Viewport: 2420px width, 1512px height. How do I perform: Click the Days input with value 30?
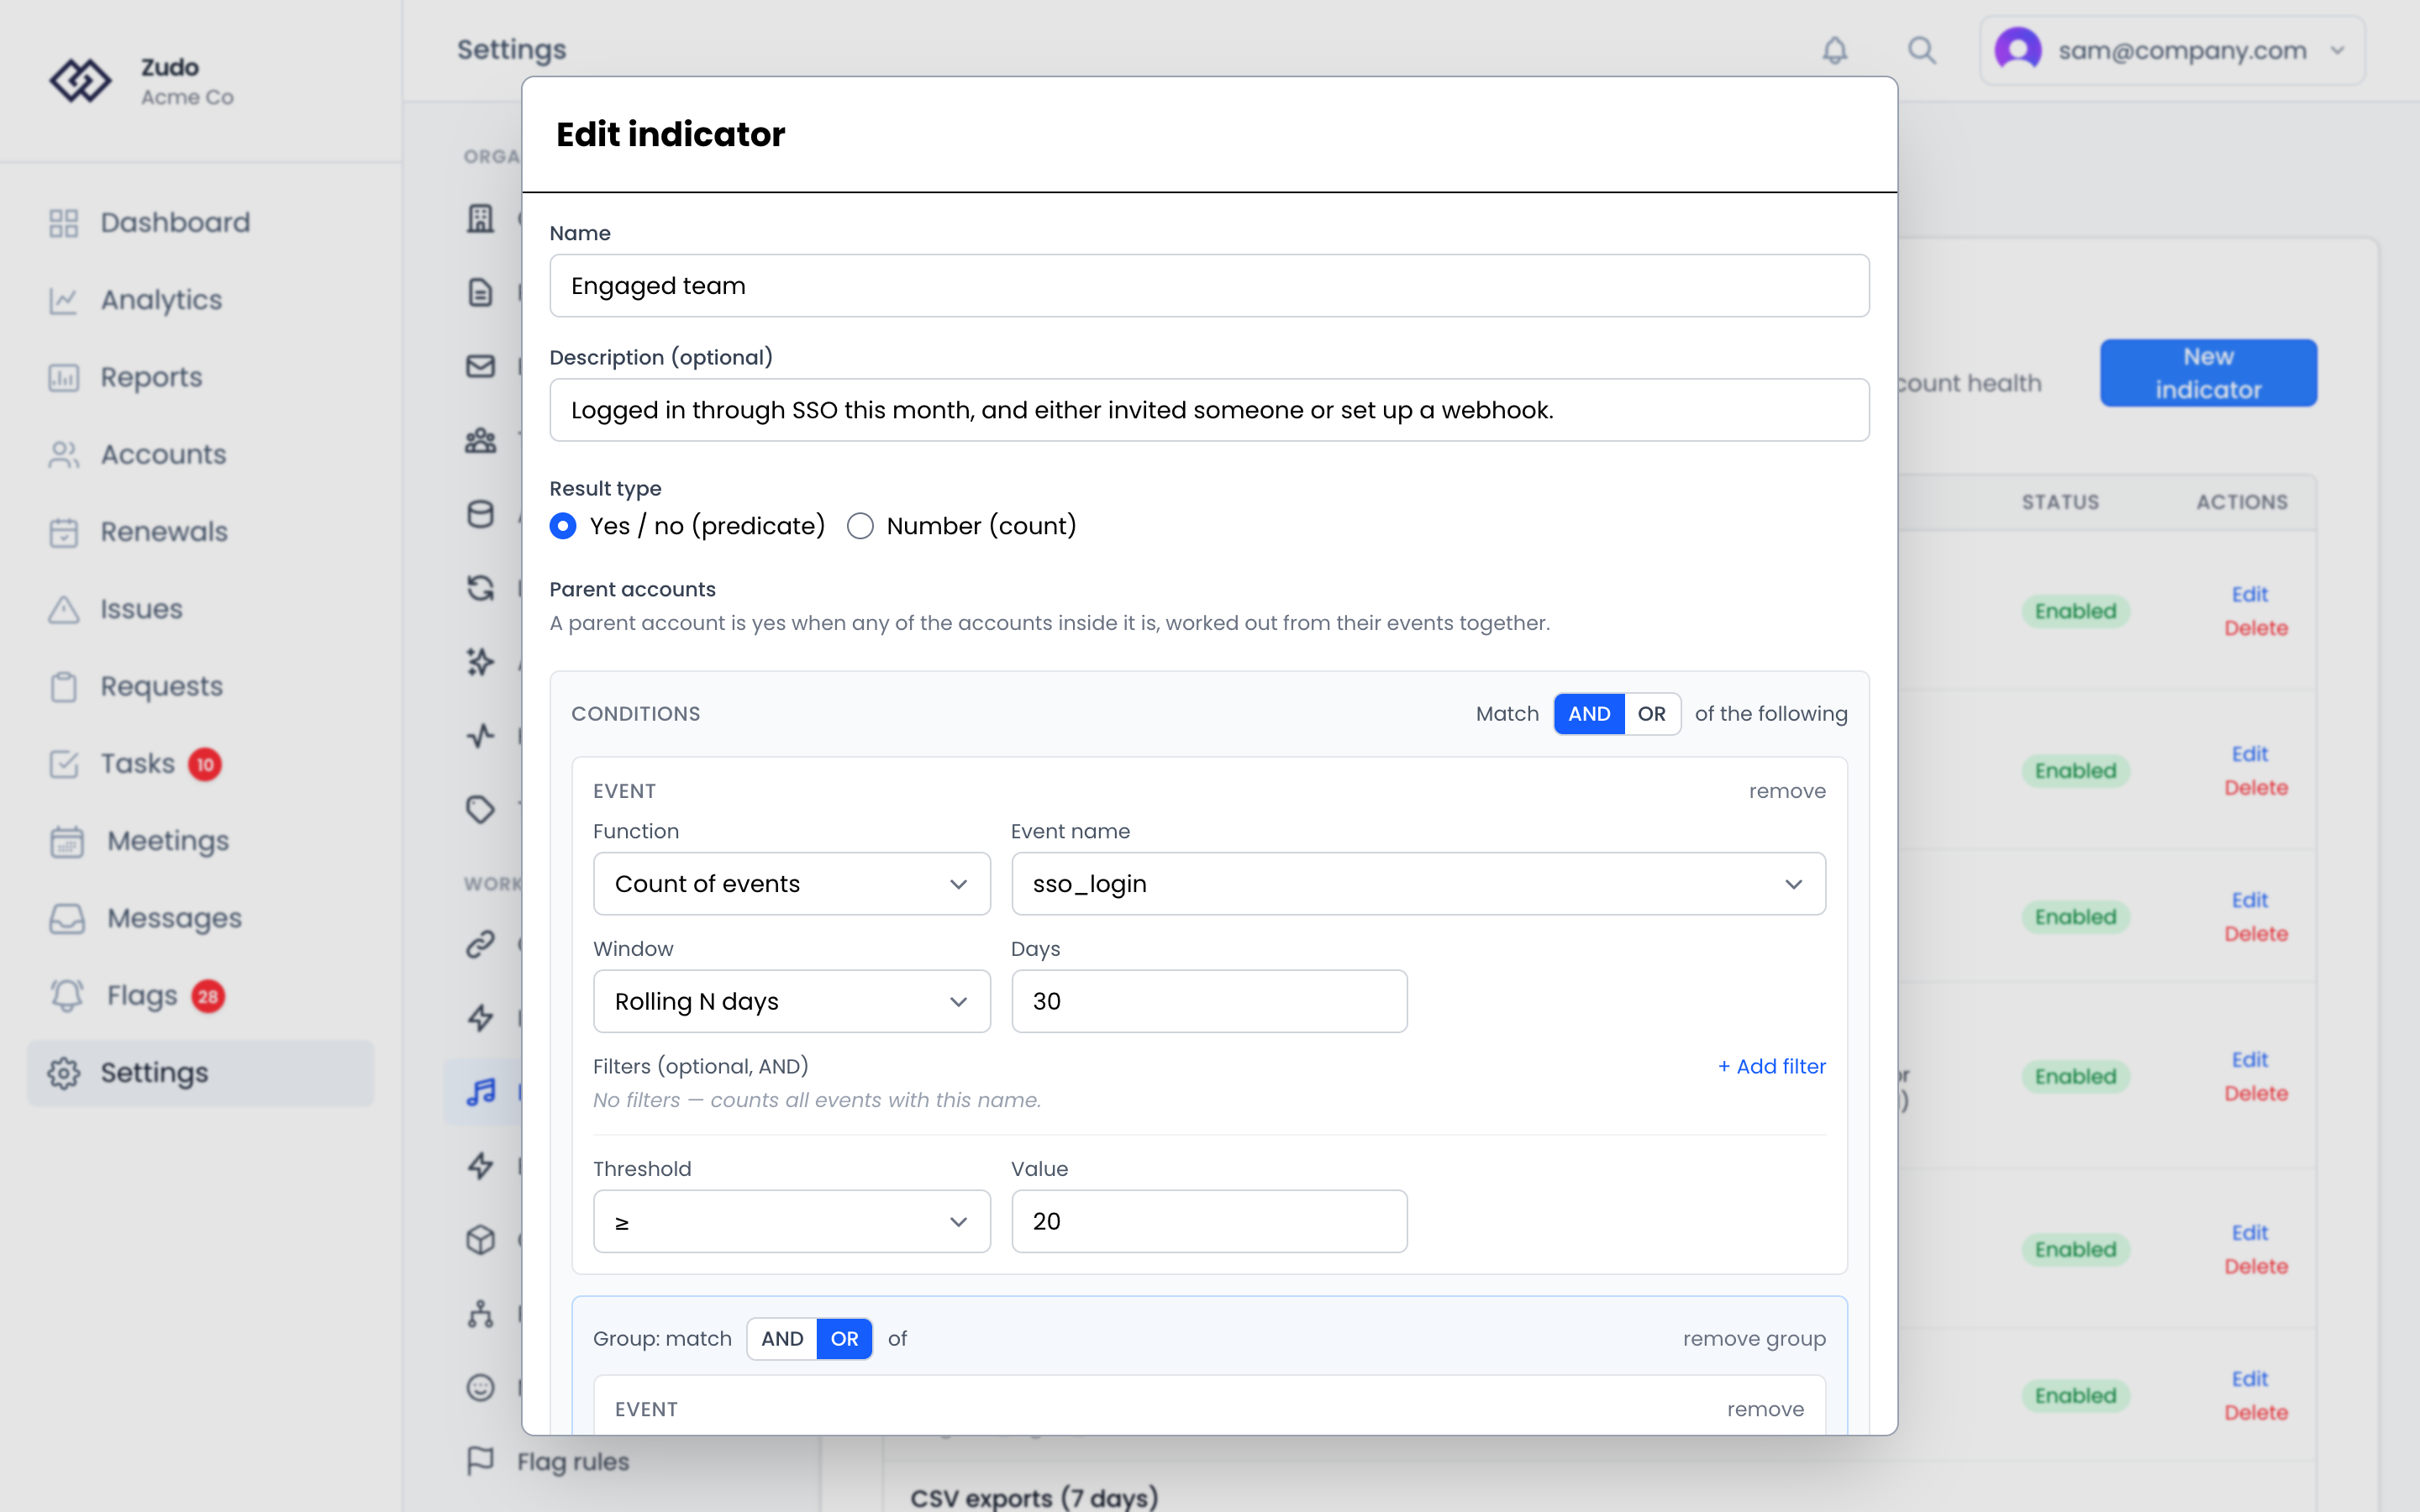click(1209, 1001)
